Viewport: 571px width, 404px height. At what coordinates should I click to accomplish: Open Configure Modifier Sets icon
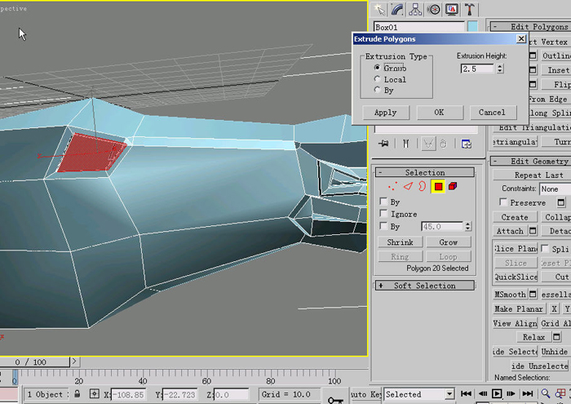tap(466, 144)
